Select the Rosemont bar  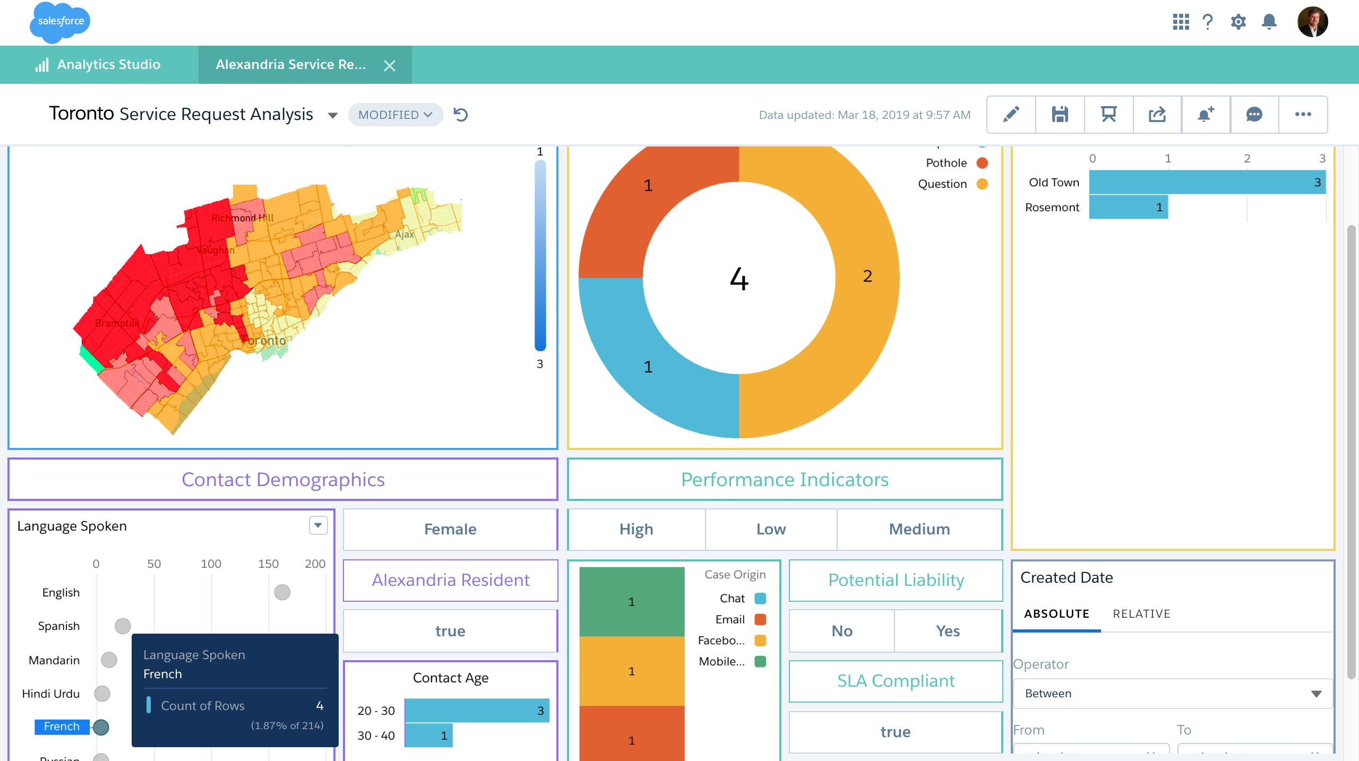click(x=1129, y=207)
